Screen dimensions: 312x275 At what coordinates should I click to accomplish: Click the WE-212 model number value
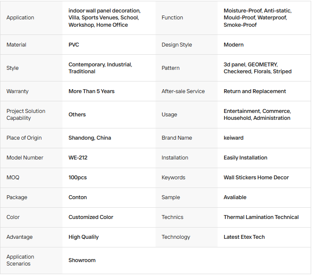(x=78, y=158)
